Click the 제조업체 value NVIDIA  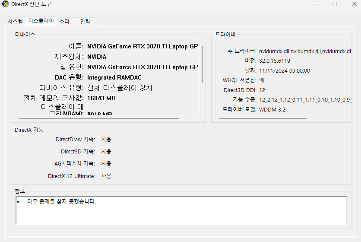(x=97, y=57)
